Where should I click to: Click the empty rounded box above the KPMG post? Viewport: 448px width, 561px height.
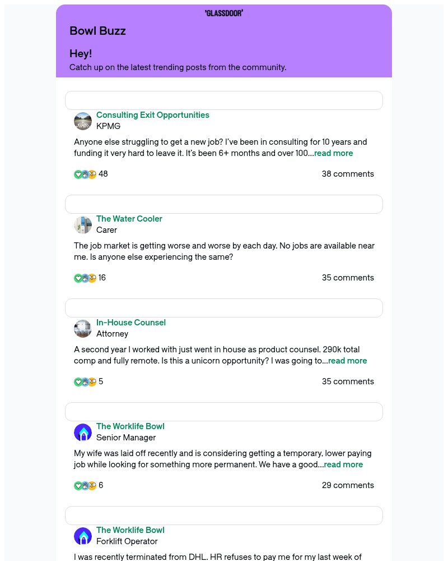(223, 100)
